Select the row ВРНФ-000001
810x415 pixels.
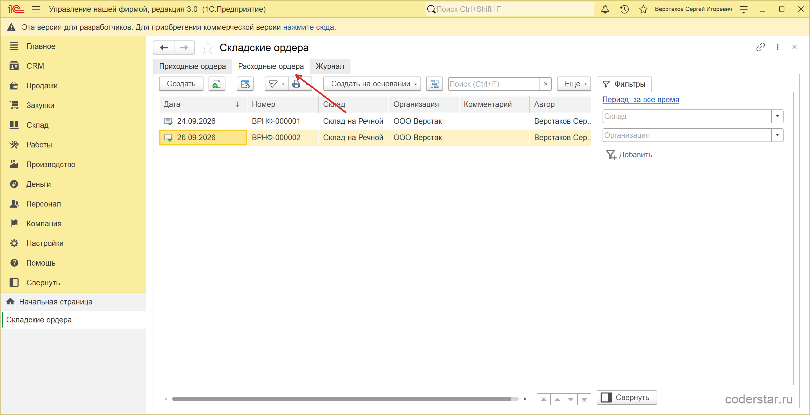[x=375, y=121]
